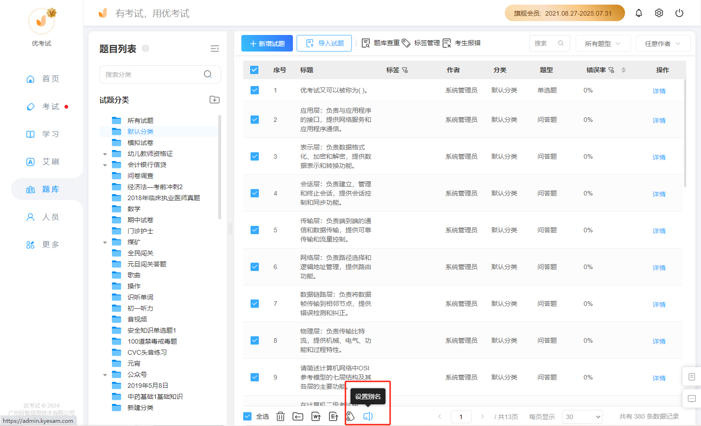Image resolution: width=701 pixels, height=426 pixels.
Task: Open the 艾刷 sidebar section
Action: (42, 161)
